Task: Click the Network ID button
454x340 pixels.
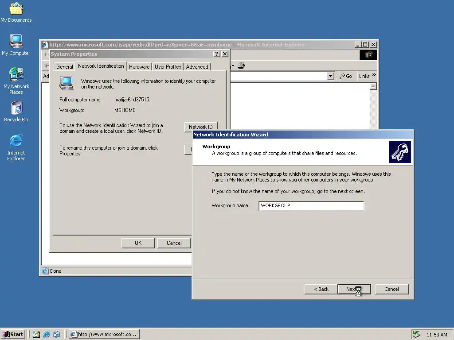Action: [x=201, y=127]
